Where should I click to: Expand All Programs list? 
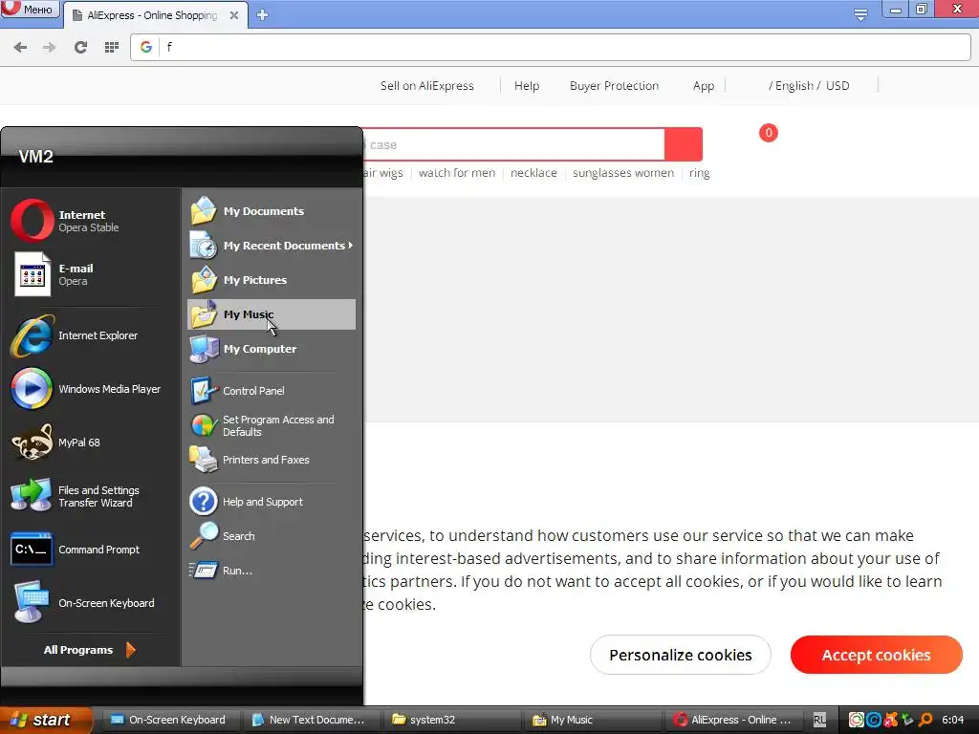(x=89, y=650)
